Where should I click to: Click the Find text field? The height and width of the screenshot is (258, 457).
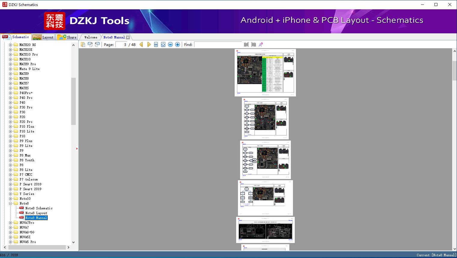pos(218,44)
